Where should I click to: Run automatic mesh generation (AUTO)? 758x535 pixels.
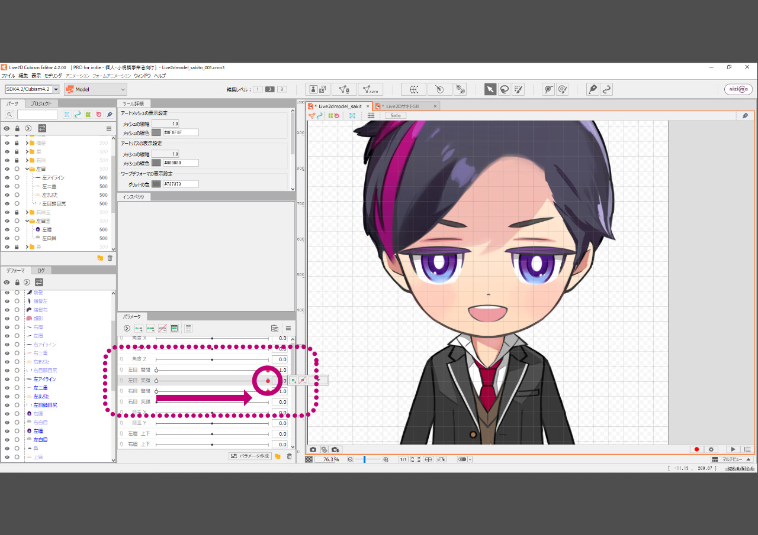pos(370,89)
